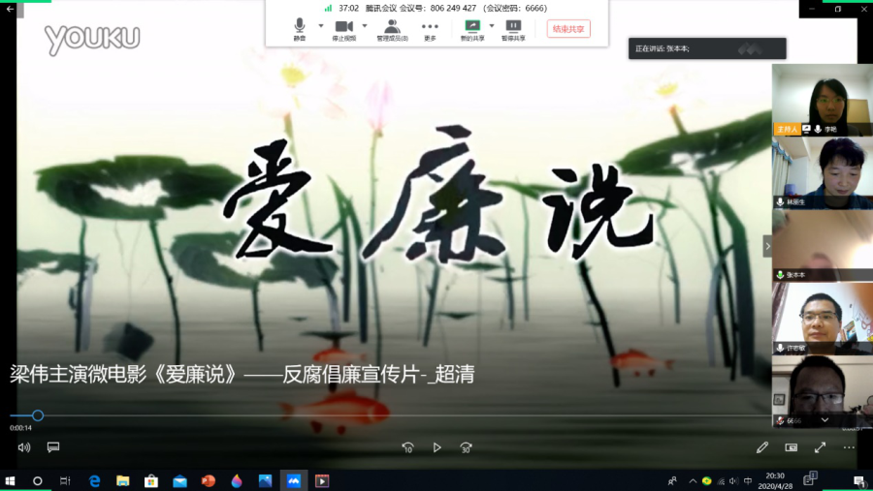Open the subtitles/captions icon in player

pos(53,447)
